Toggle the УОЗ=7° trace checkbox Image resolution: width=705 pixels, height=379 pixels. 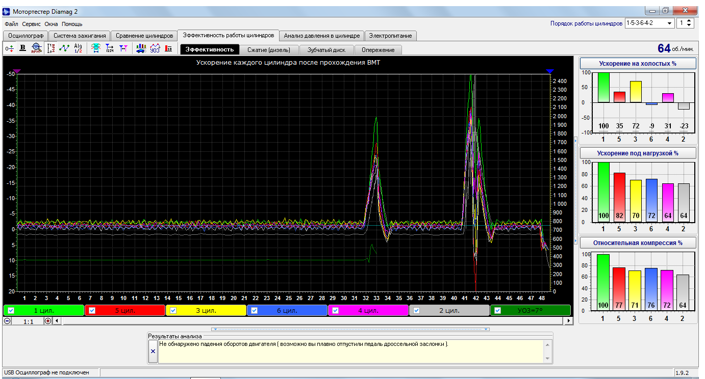click(x=498, y=310)
